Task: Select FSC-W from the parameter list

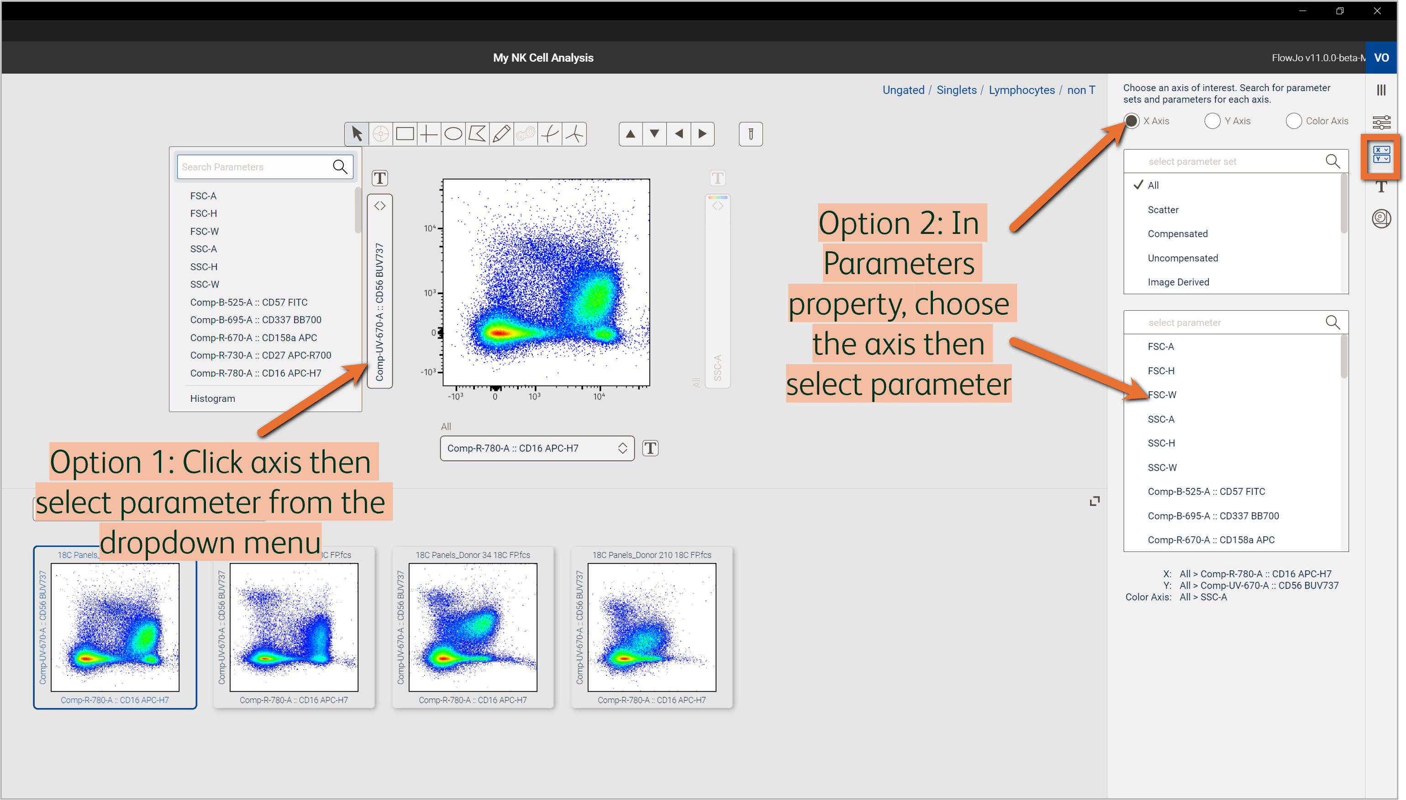Action: (1161, 394)
